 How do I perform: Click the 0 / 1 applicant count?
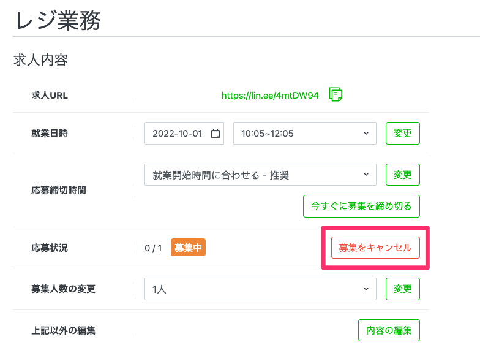pyautogui.click(x=153, y=248)
